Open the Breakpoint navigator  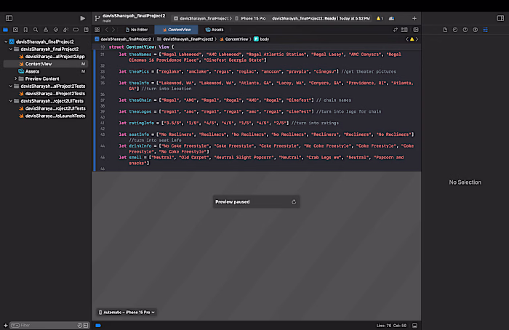(76, 30)
